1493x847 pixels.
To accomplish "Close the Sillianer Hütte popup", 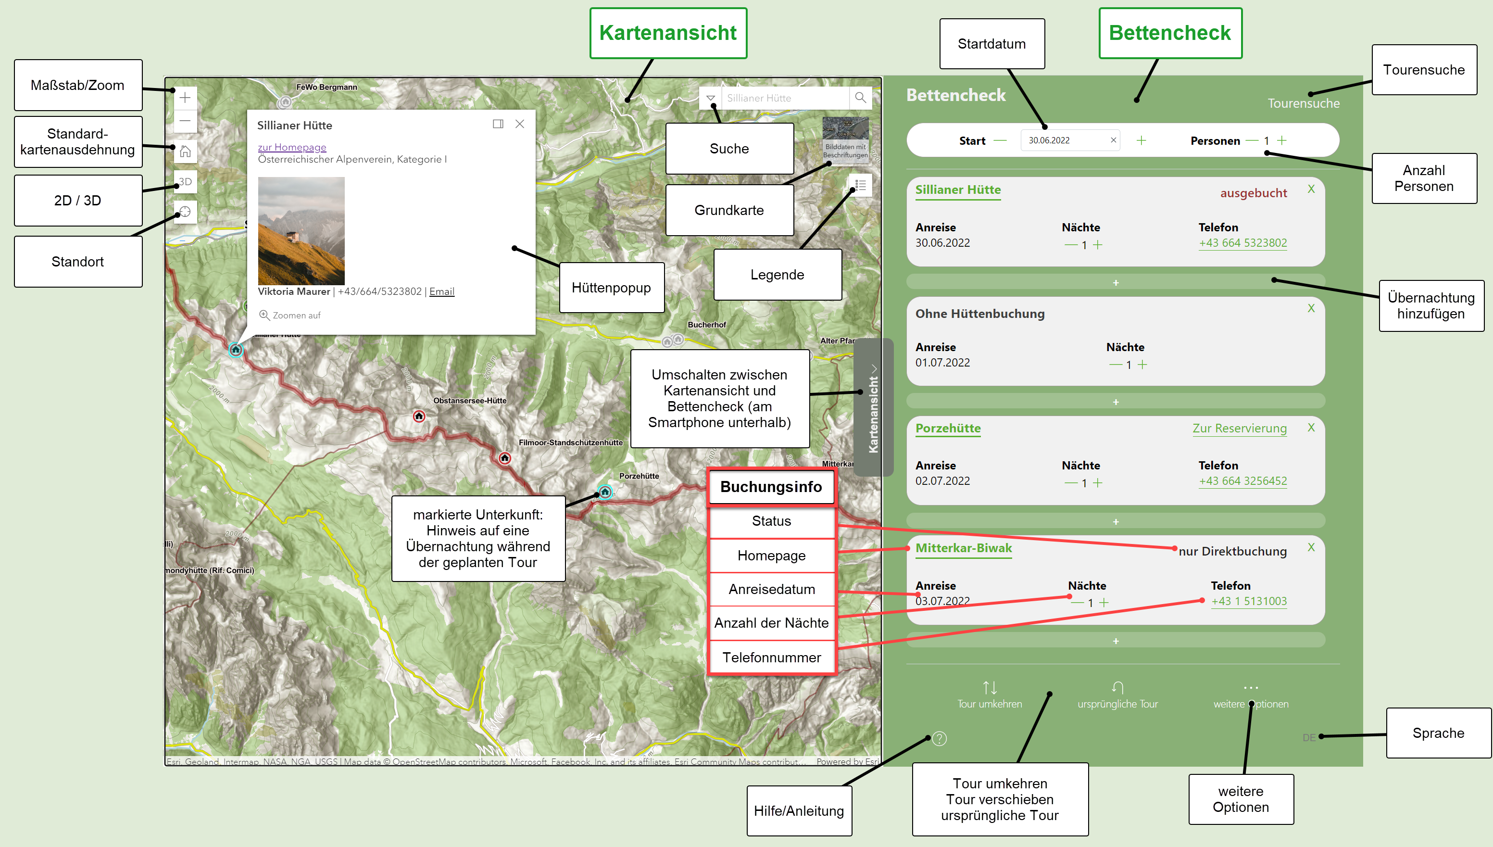I will [x=520, y=124].
